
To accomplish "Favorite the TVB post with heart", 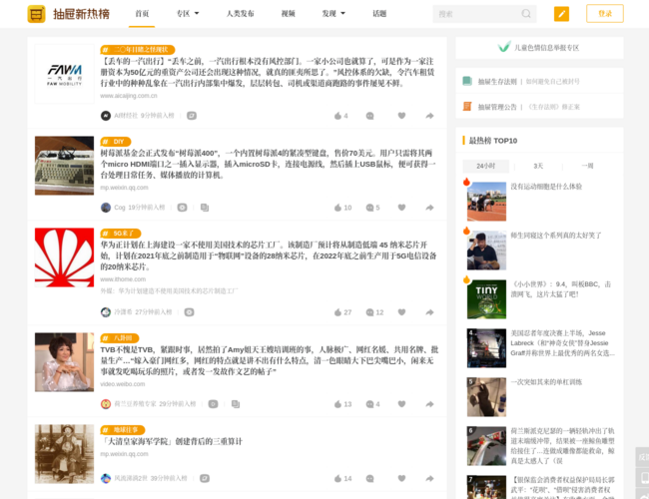I will (401, 404).
